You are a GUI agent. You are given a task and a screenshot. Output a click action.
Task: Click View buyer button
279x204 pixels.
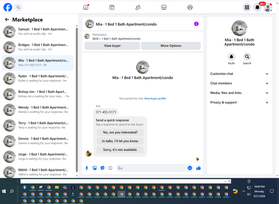click(x=112, y=46)
